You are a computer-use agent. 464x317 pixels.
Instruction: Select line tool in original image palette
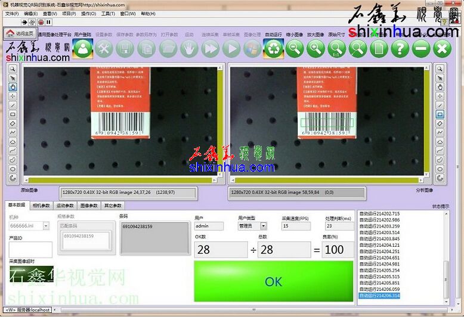[x=13, y=105]
